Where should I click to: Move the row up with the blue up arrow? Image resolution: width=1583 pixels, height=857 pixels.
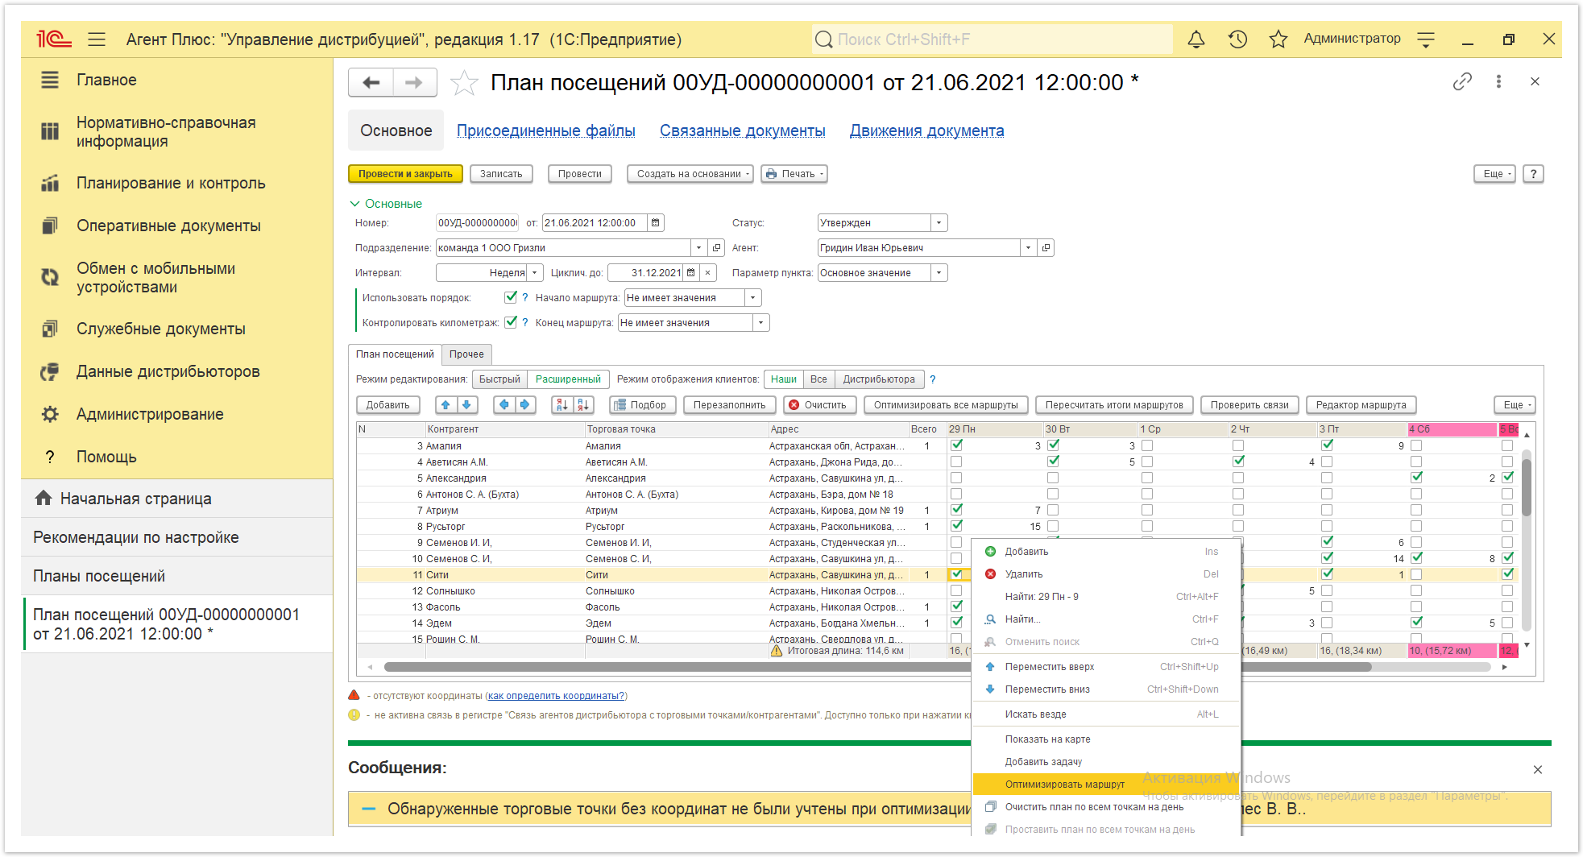446,405
